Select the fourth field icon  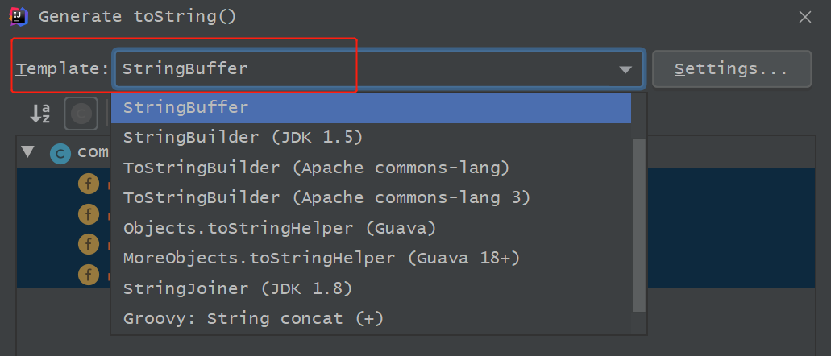point(88,275)
